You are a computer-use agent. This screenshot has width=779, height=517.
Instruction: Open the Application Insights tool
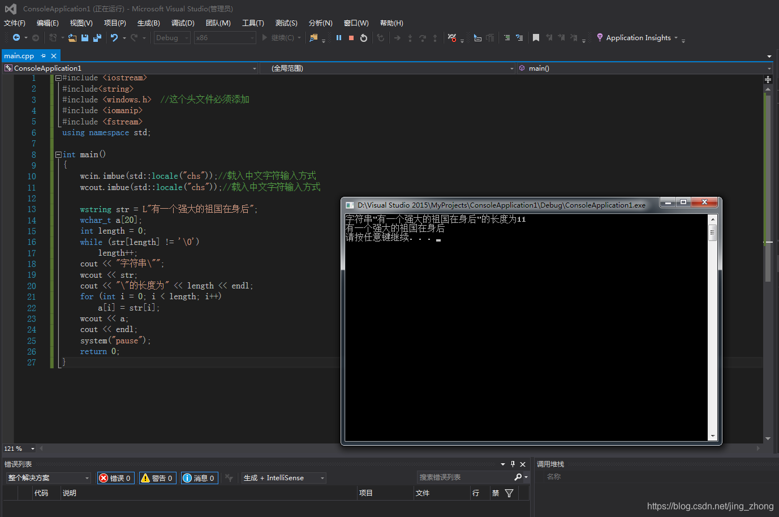click(x=636, y=37)
